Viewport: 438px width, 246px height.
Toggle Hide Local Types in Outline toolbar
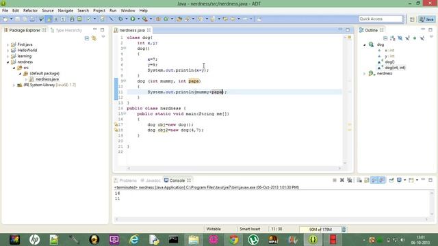(422, 38)
